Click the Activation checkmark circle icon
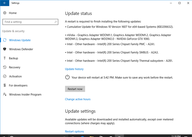 (5, 76)
